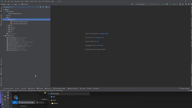The height and width of the screenshot is (108, 192).
Task: Select AndroidManifest.xml file
Action: (x=15, y=13)
